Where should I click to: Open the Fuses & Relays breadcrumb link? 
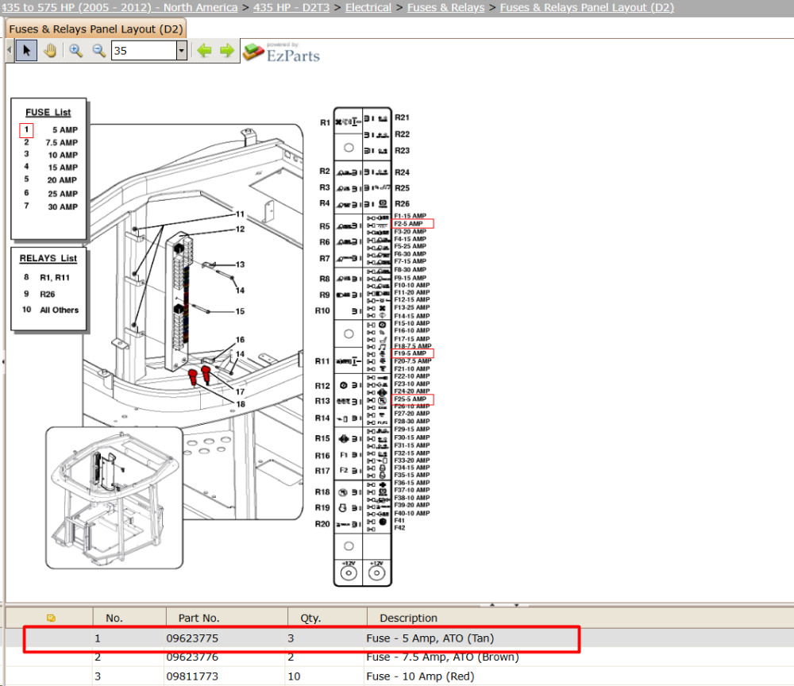tap(445, 8)
